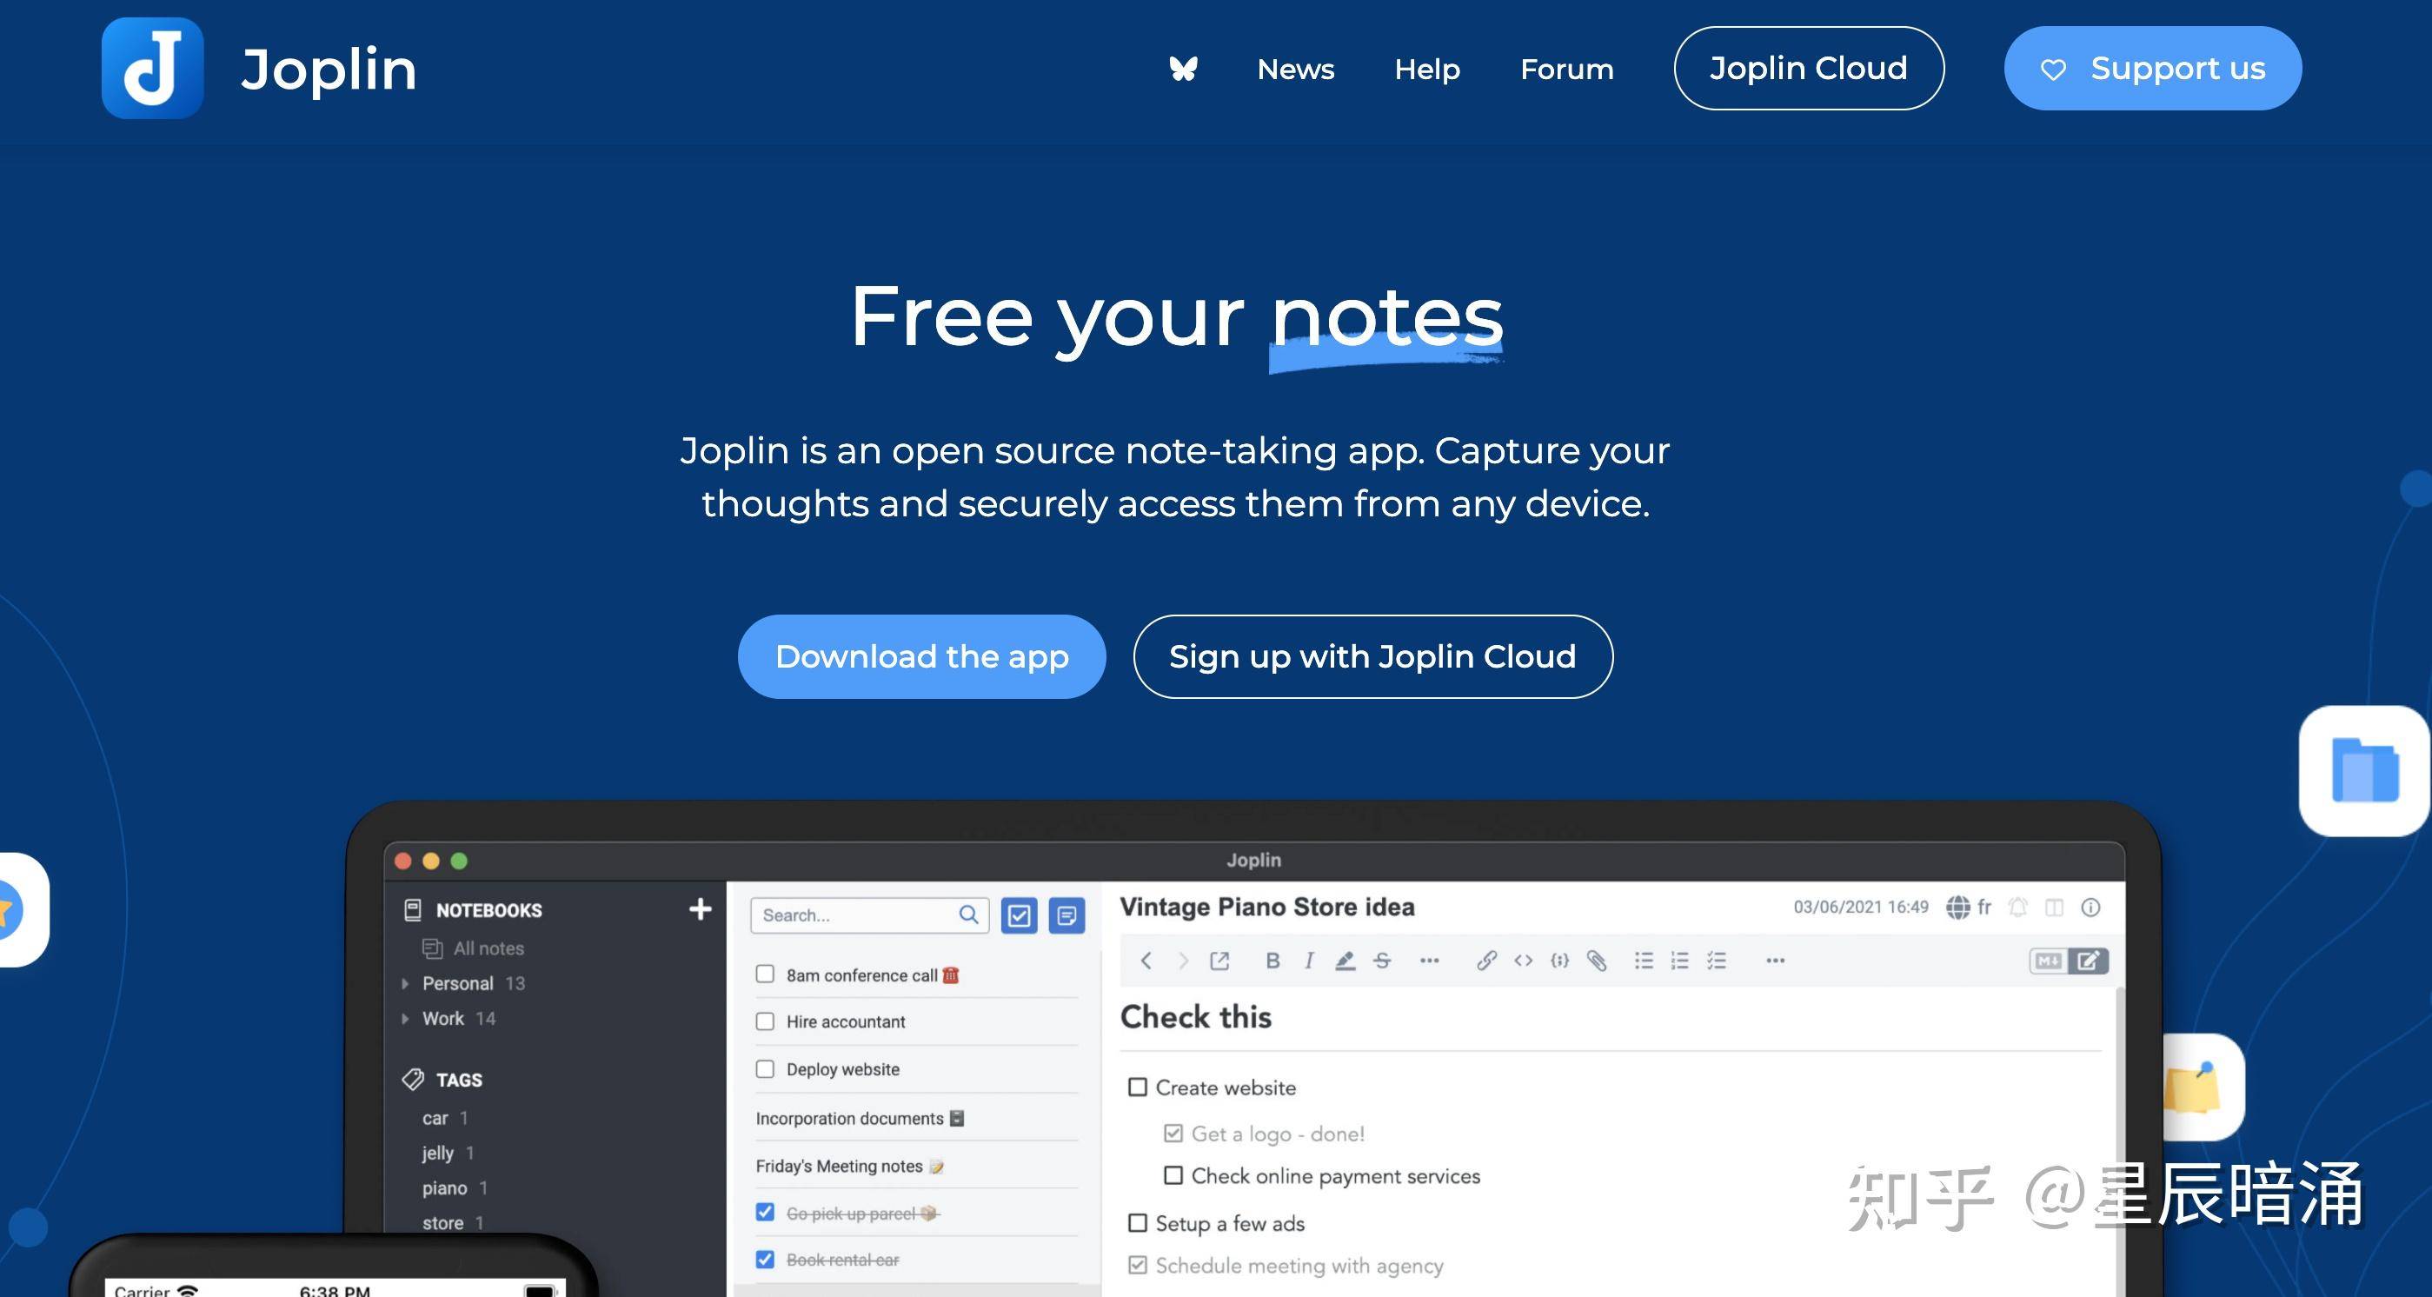Select the Personal notebook

point(458,983)
